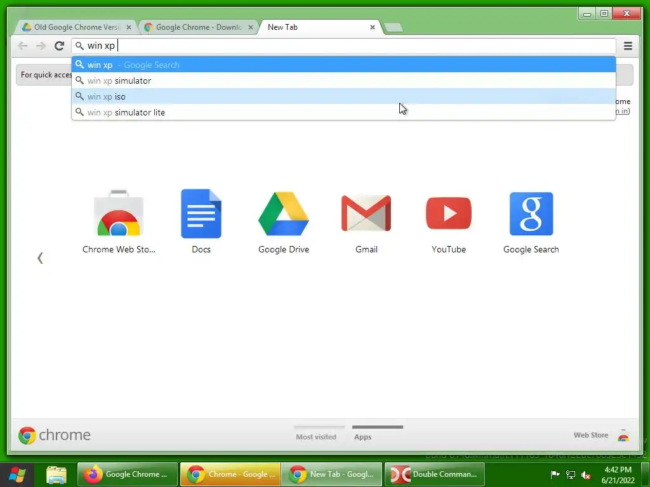Click the browser forward arrow
The image size is (650, 487).
tap(41, 46)
